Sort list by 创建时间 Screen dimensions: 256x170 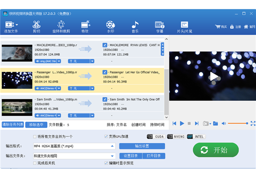[x=138, y=125]
